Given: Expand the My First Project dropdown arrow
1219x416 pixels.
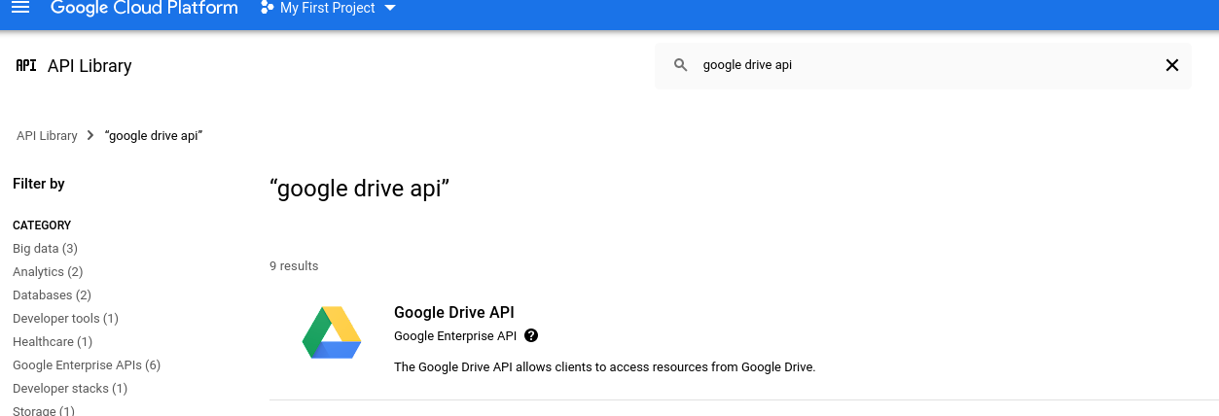Looking at the screenshot, I should [390, 8].
